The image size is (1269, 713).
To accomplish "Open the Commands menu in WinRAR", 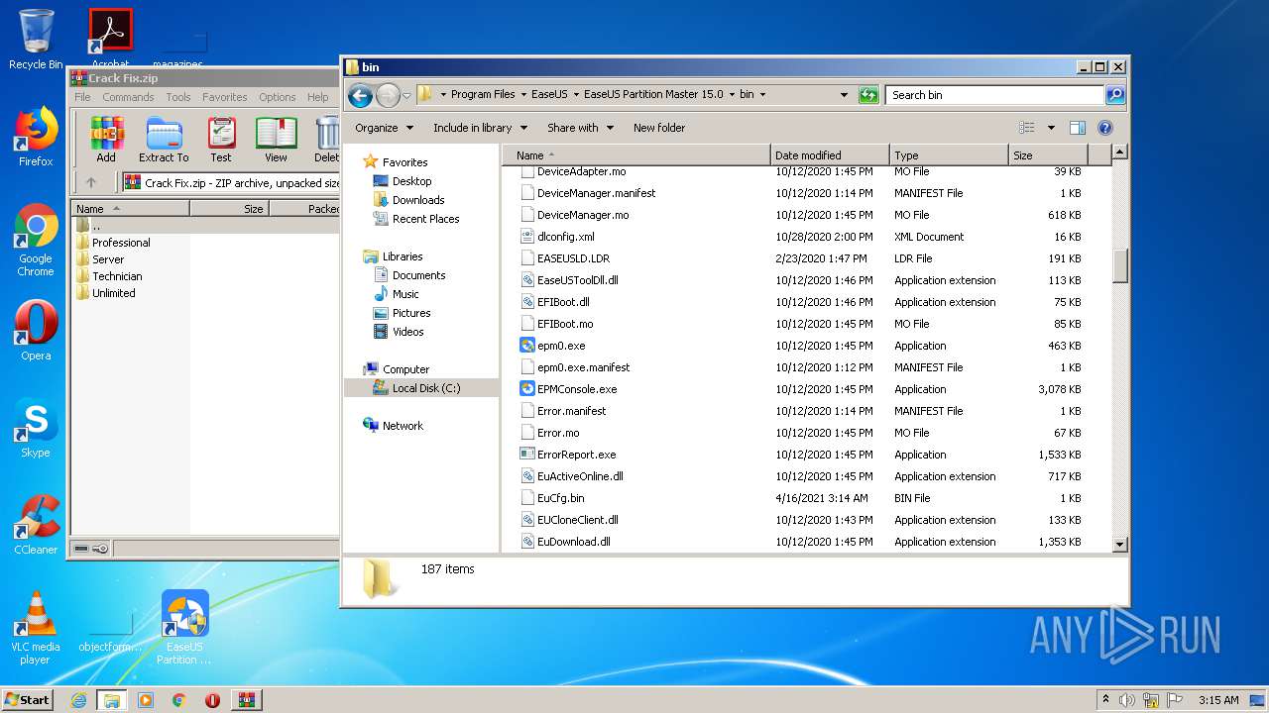I will point(128,97).
